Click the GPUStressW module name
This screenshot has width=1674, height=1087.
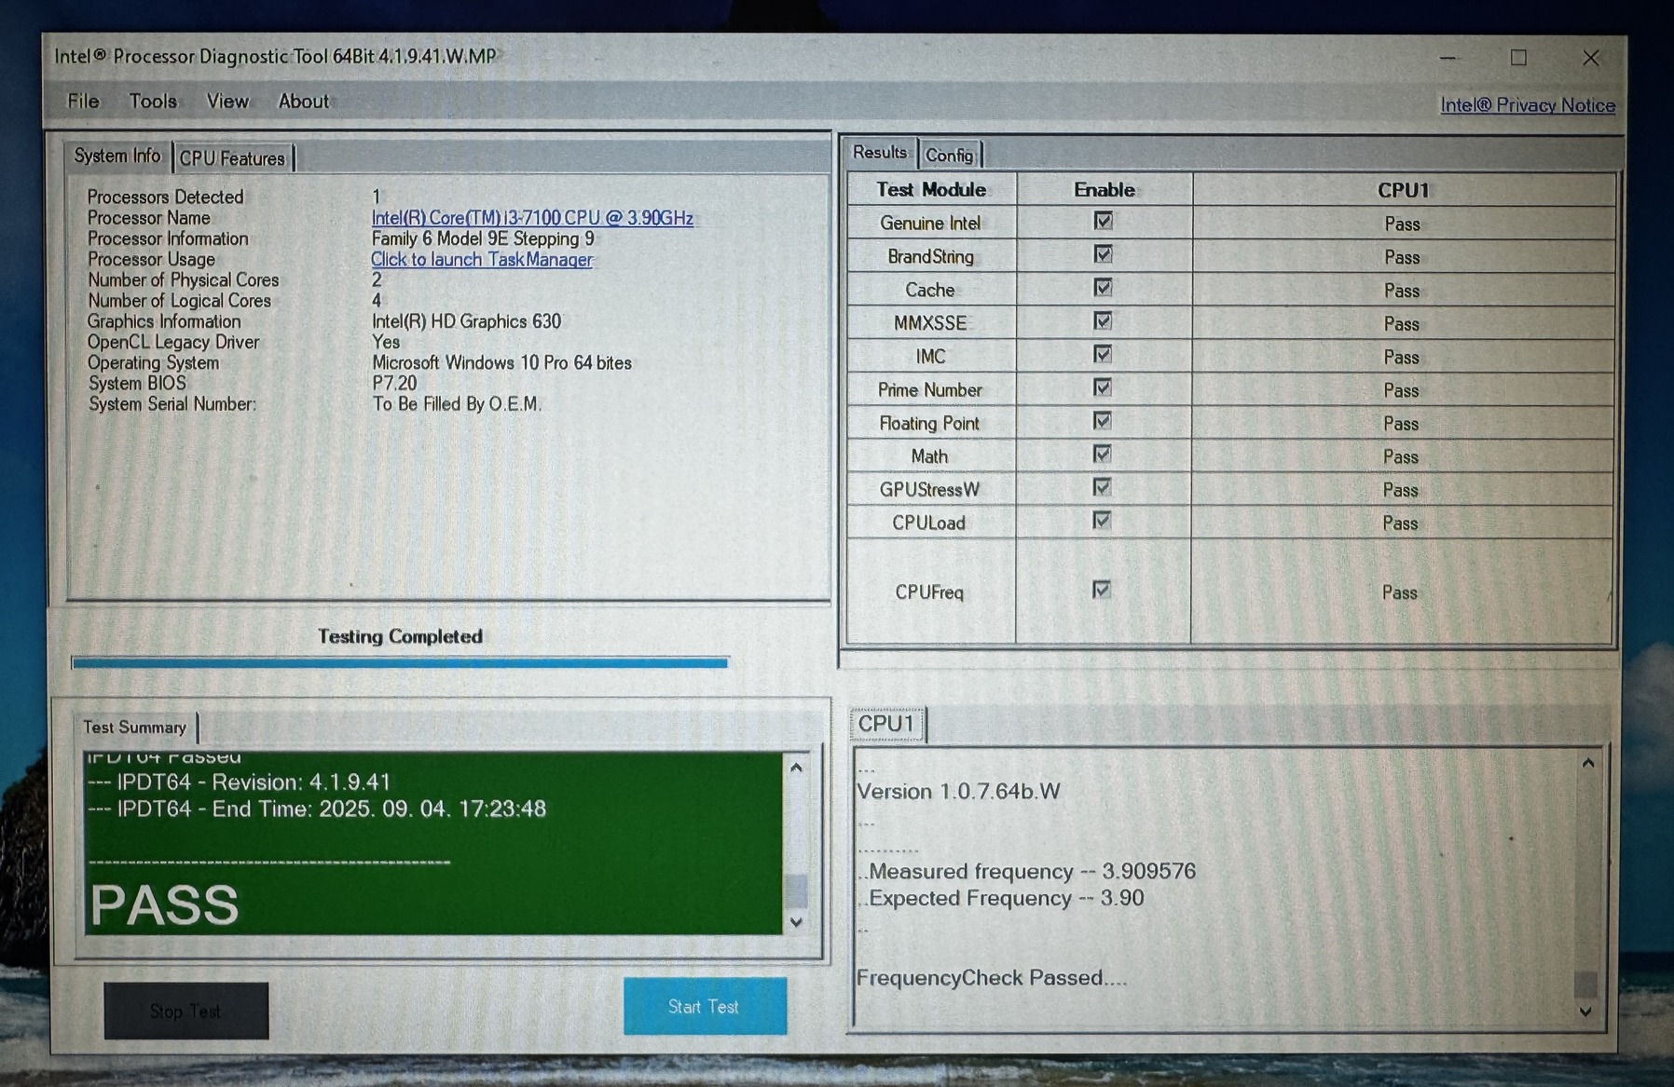(929, 490)
